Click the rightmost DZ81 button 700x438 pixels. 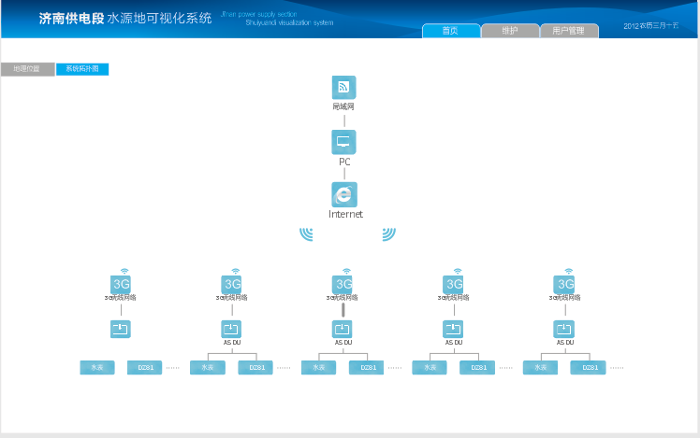click(589, 368)
